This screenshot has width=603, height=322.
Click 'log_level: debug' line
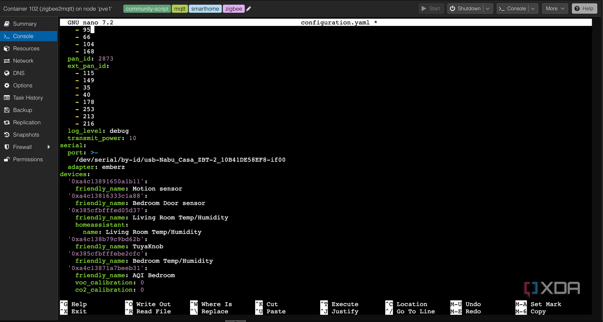[98, 131]
